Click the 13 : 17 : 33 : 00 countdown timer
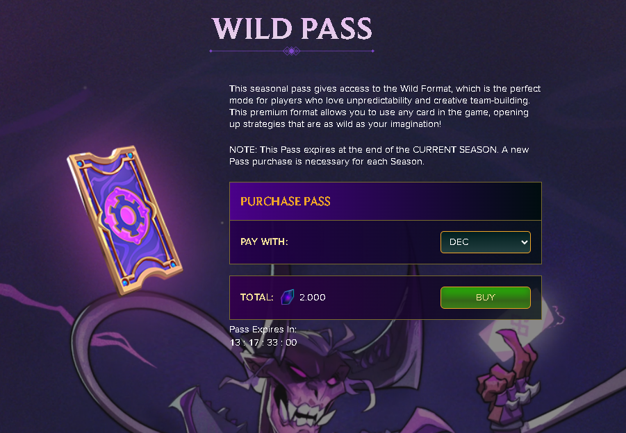Screen dimensions: 626x433 [x=263, y=343]
